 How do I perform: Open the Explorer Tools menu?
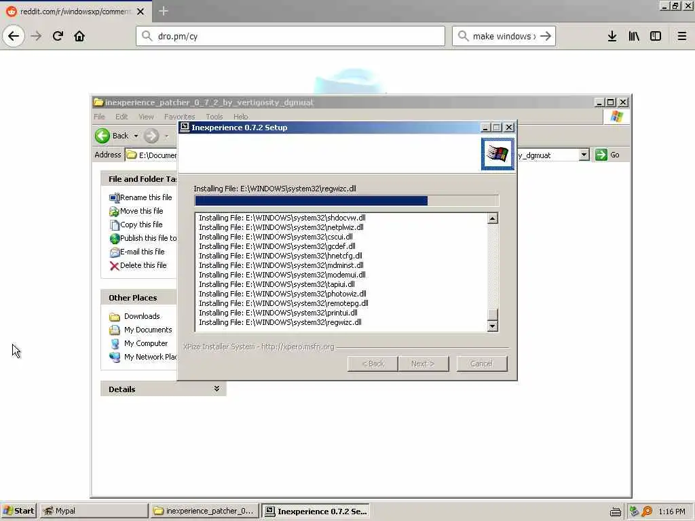pos(214,117)
